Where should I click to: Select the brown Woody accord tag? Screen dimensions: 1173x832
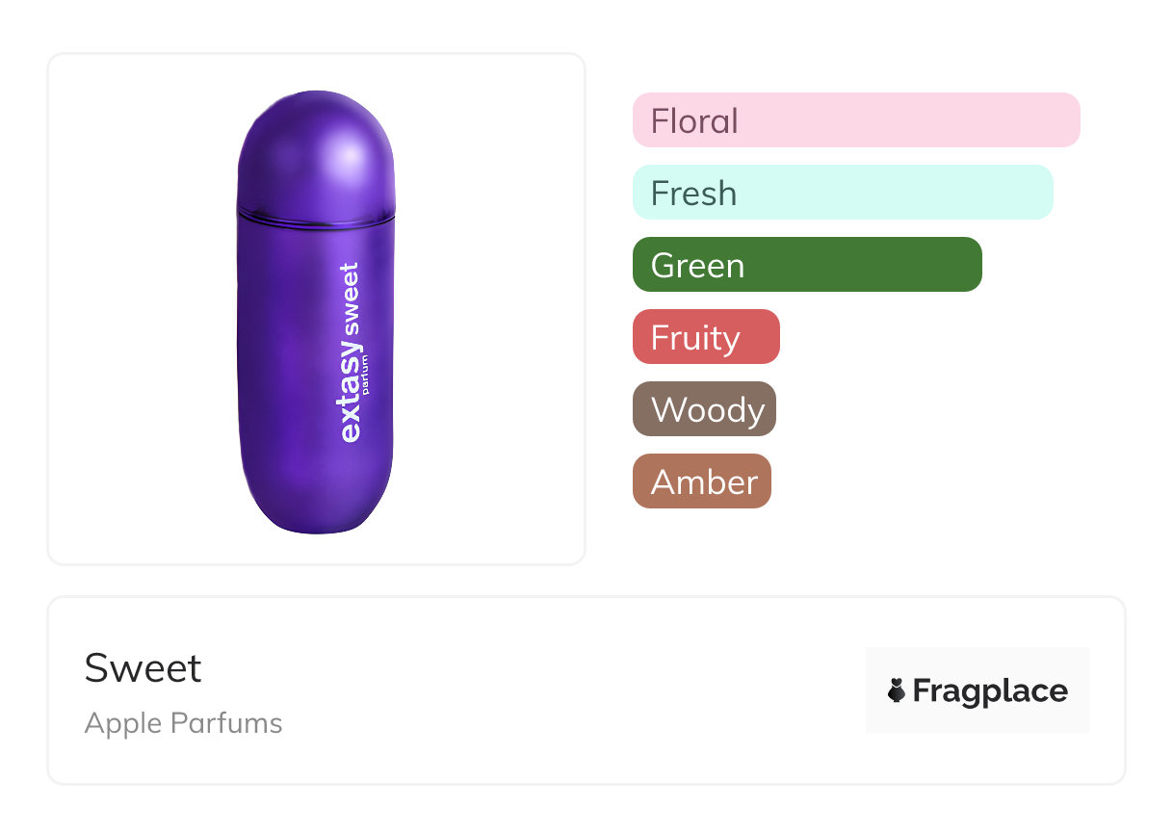(x=703, y=409)
